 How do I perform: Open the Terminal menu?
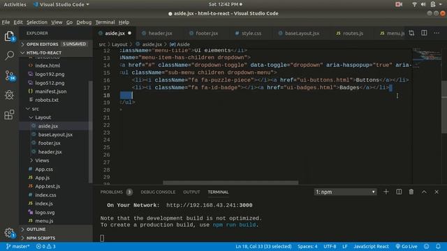coord(105,22)
